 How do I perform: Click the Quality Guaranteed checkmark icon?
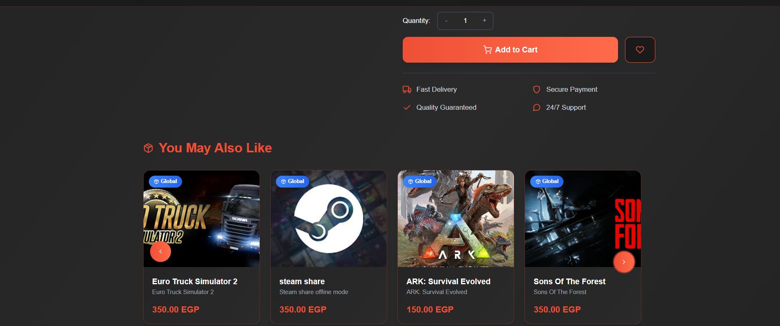pyautogui.click(x=407, y=107)
